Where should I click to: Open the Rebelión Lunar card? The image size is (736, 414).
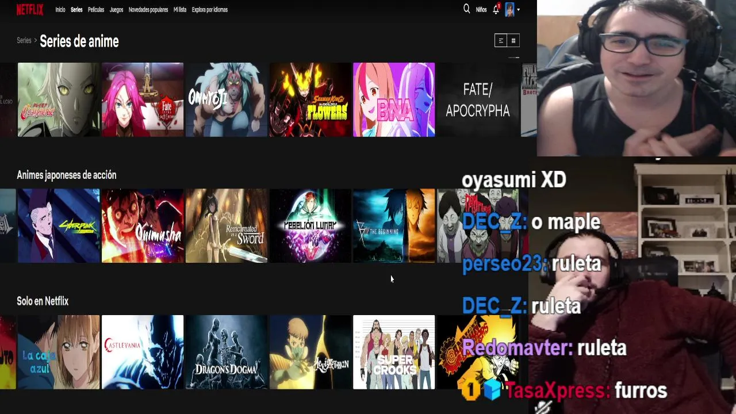pos(310,226)
